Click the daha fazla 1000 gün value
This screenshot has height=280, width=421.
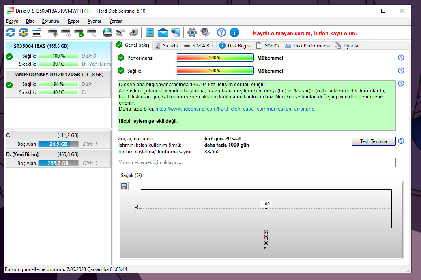[227, 145]
